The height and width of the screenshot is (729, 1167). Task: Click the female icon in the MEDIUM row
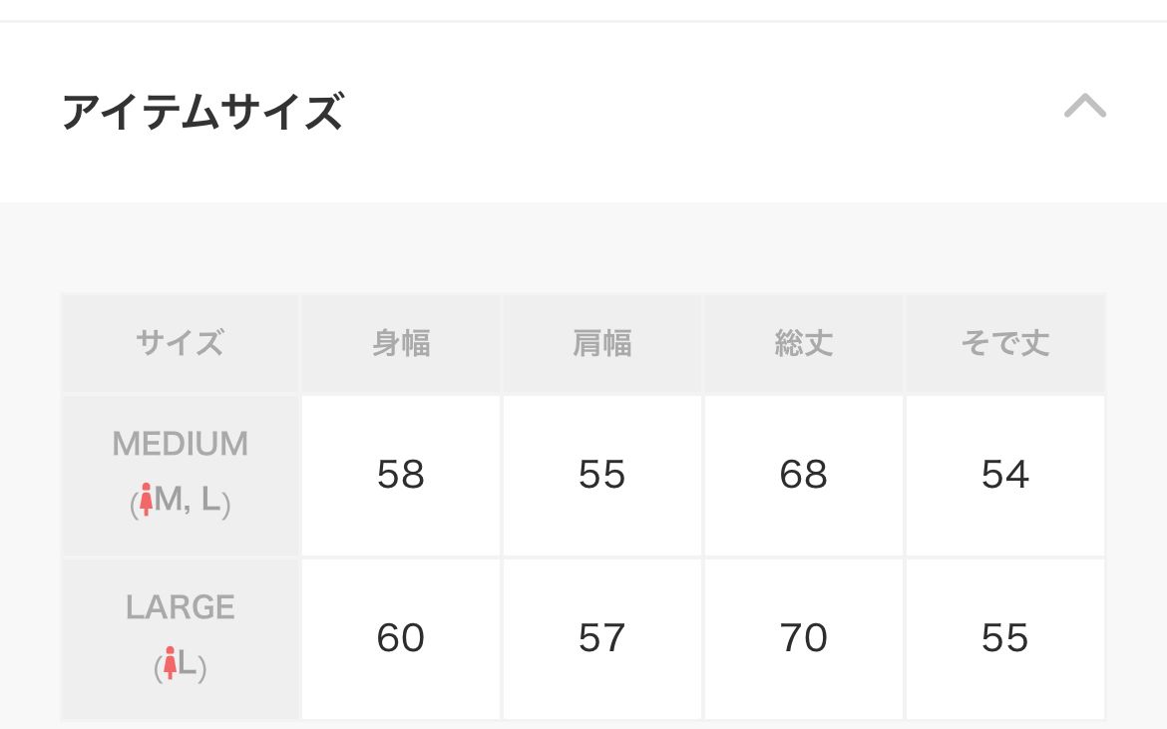click(x=146, y=500)
